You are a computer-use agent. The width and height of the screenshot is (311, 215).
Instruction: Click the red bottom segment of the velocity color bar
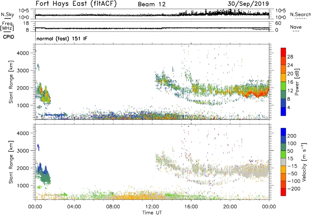(283, 192)
